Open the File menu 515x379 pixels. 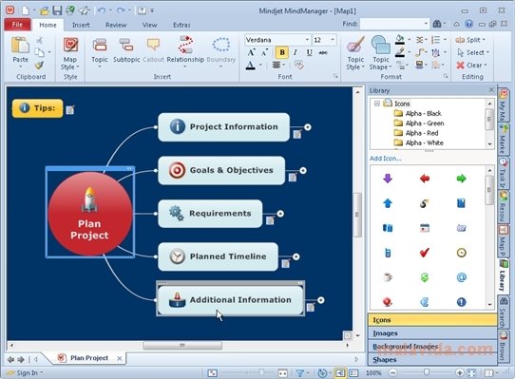tap(17, 25)
